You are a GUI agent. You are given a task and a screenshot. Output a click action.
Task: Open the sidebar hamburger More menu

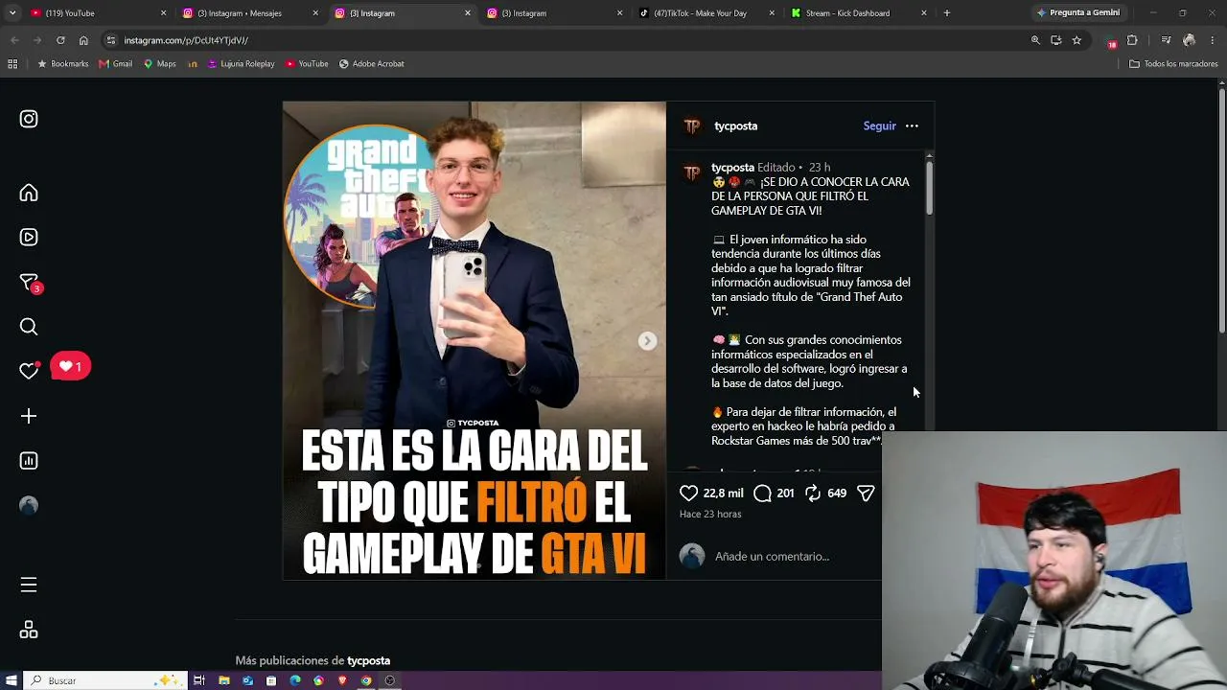(29, 585)
